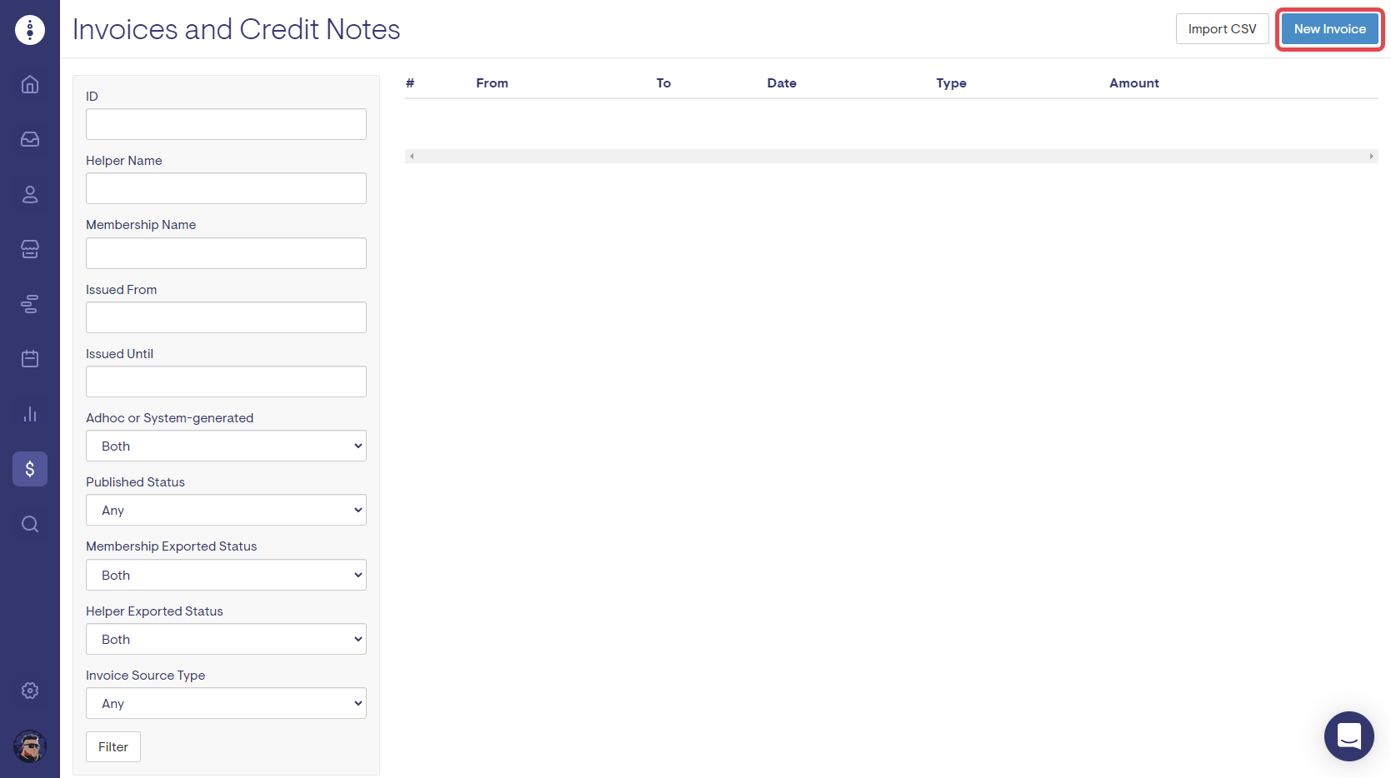Image resolution: width=1391 pixels, height=778 pixels.
Task: Open the calendar icon in sidebar
Action: pos(30,359)
